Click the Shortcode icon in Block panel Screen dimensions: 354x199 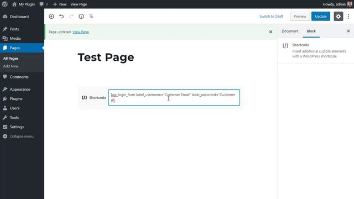tap(285, 45)
